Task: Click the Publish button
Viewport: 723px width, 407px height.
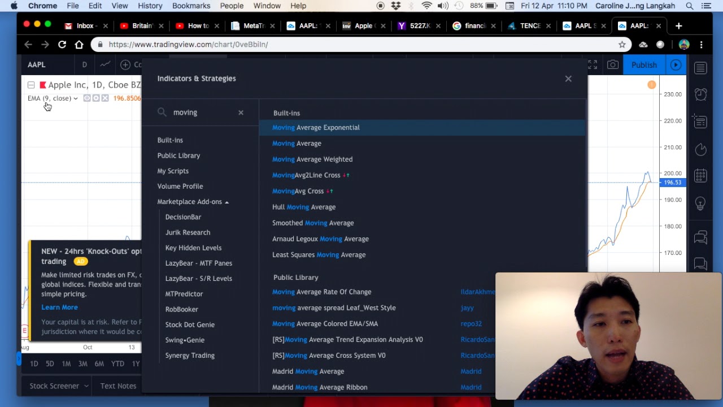Action: click(x=644, y=65)
